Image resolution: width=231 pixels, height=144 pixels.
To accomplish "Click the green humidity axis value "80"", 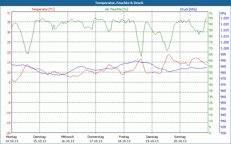I will click(211, 36).
